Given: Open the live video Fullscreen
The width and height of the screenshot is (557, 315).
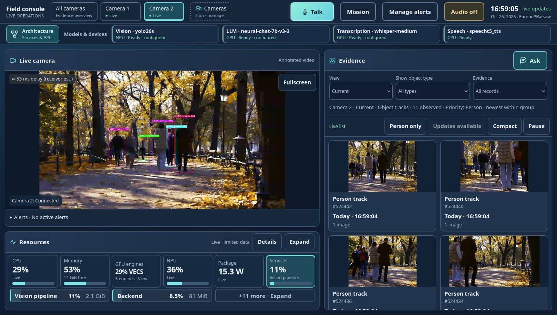Looking at the screenshot, I should point(297,82).
